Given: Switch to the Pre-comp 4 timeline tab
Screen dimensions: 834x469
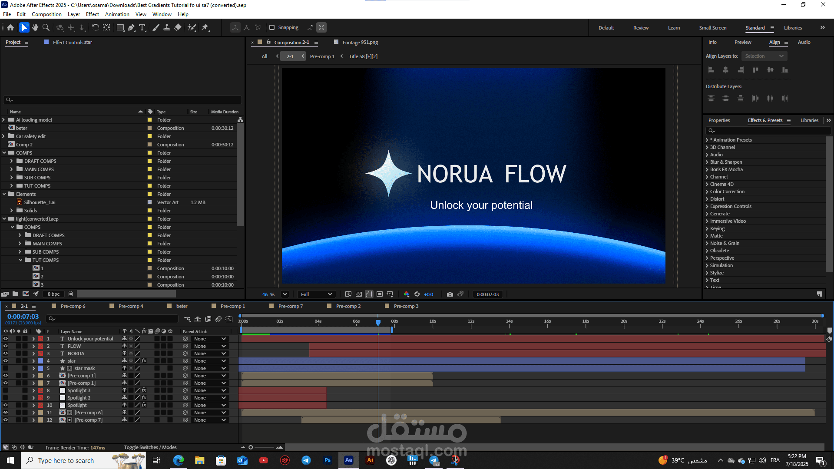Looking at the screenshot, I should pos(131,306).
